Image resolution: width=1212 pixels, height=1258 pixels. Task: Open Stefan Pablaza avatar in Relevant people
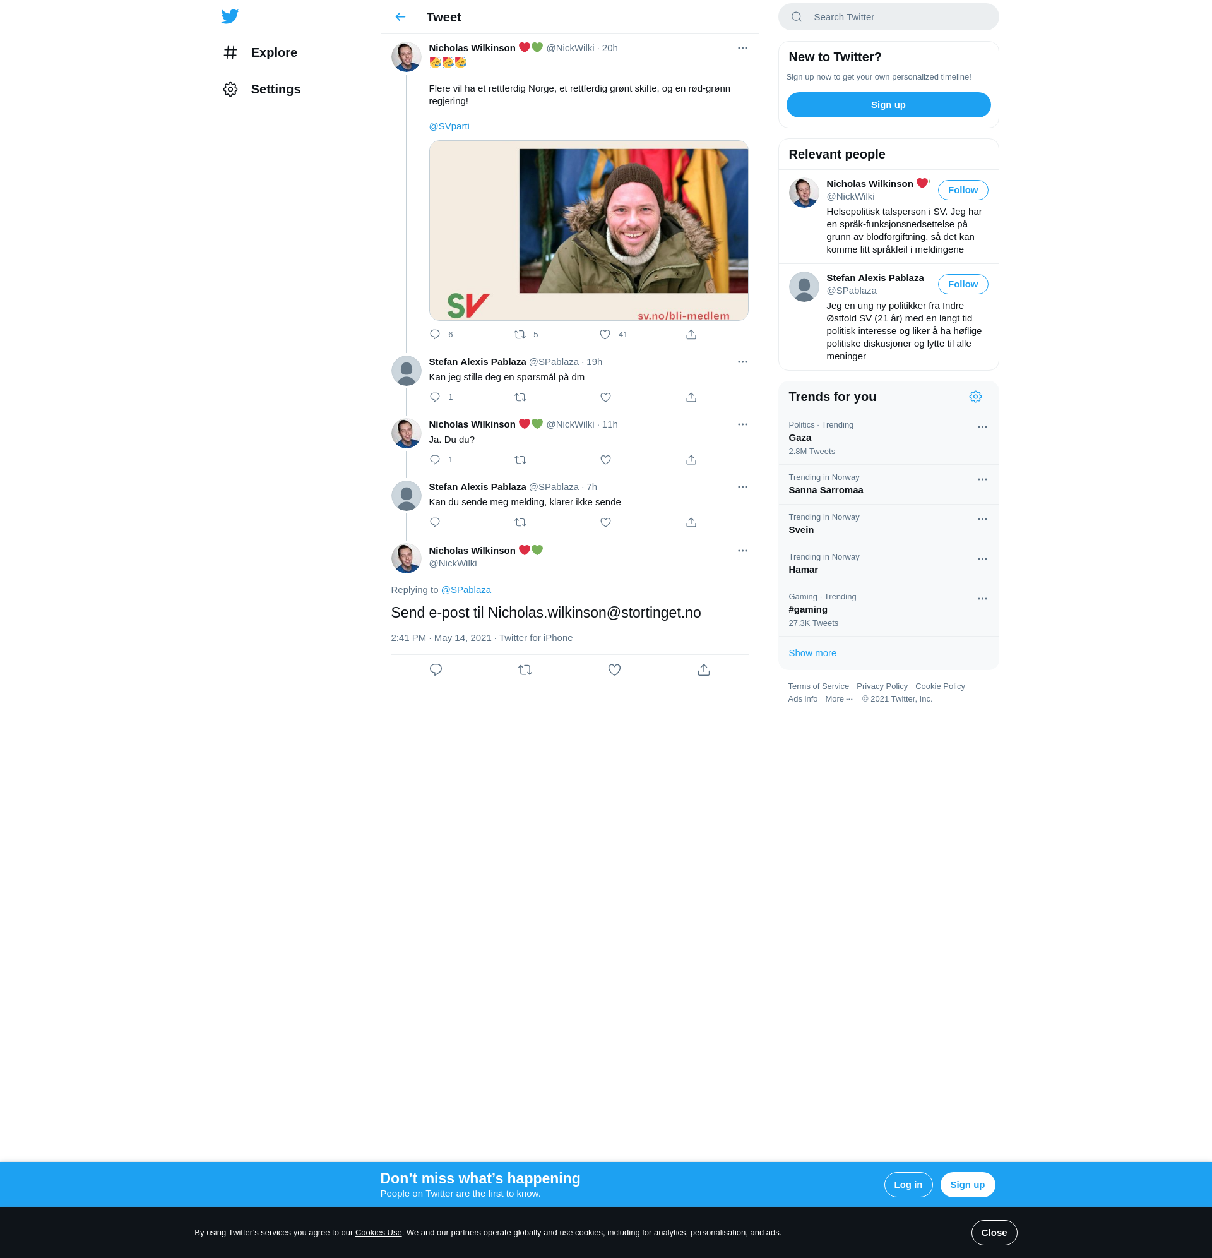pyautogui.click(x=804, y=286)
